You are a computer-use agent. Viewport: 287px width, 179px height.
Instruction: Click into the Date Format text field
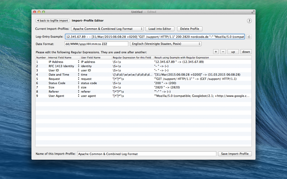[96, 44]
